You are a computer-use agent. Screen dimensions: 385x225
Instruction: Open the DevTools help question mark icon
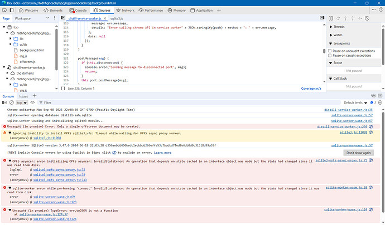[x=381, y=10]
